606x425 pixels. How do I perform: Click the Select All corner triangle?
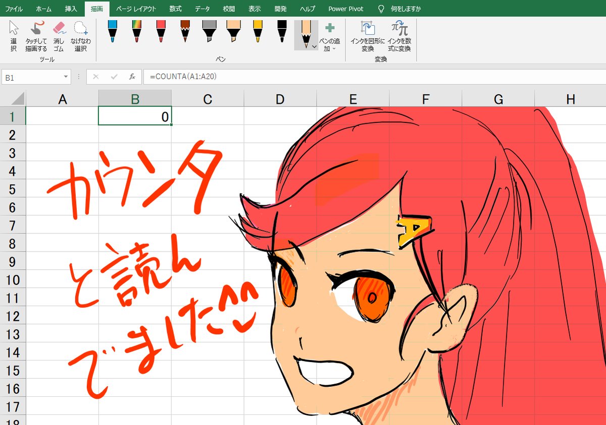13,98
